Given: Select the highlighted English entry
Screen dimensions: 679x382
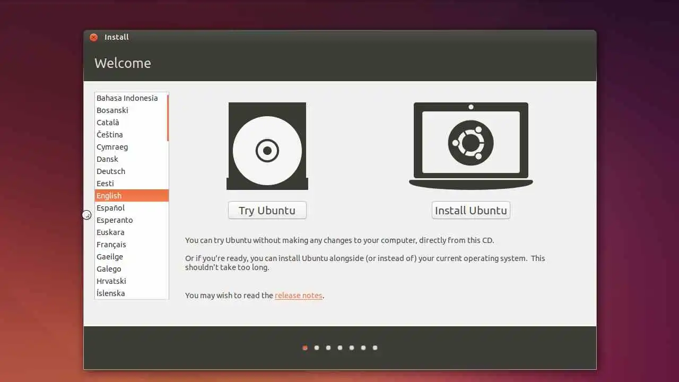Looking at the screenshot, I should 132,196.
